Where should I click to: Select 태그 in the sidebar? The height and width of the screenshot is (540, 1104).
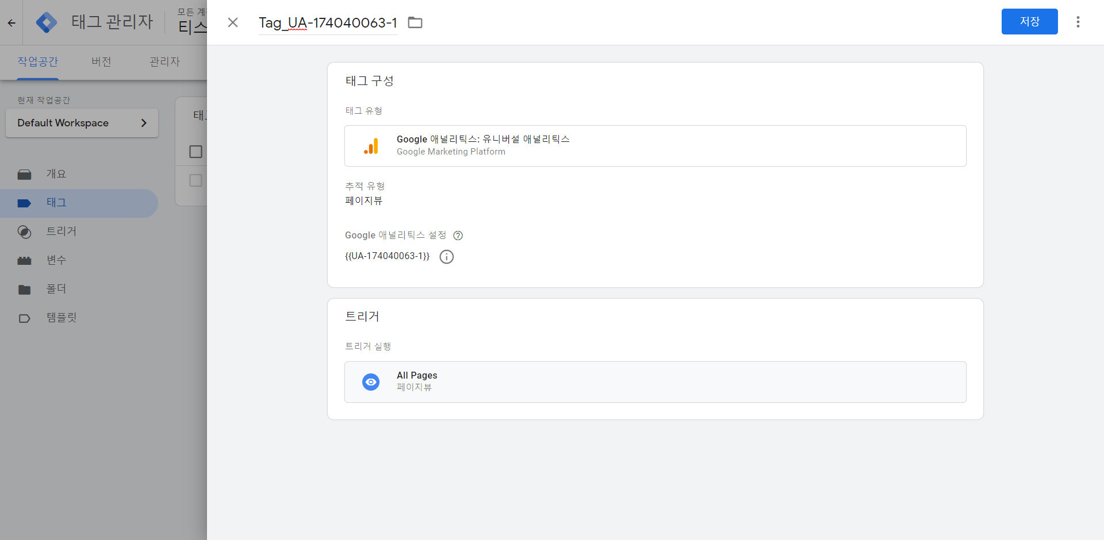79,203
